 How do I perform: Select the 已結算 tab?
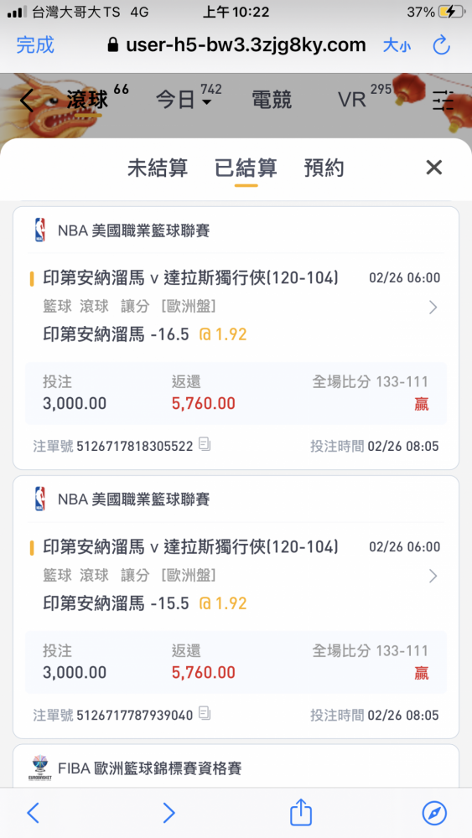point(246,168)
